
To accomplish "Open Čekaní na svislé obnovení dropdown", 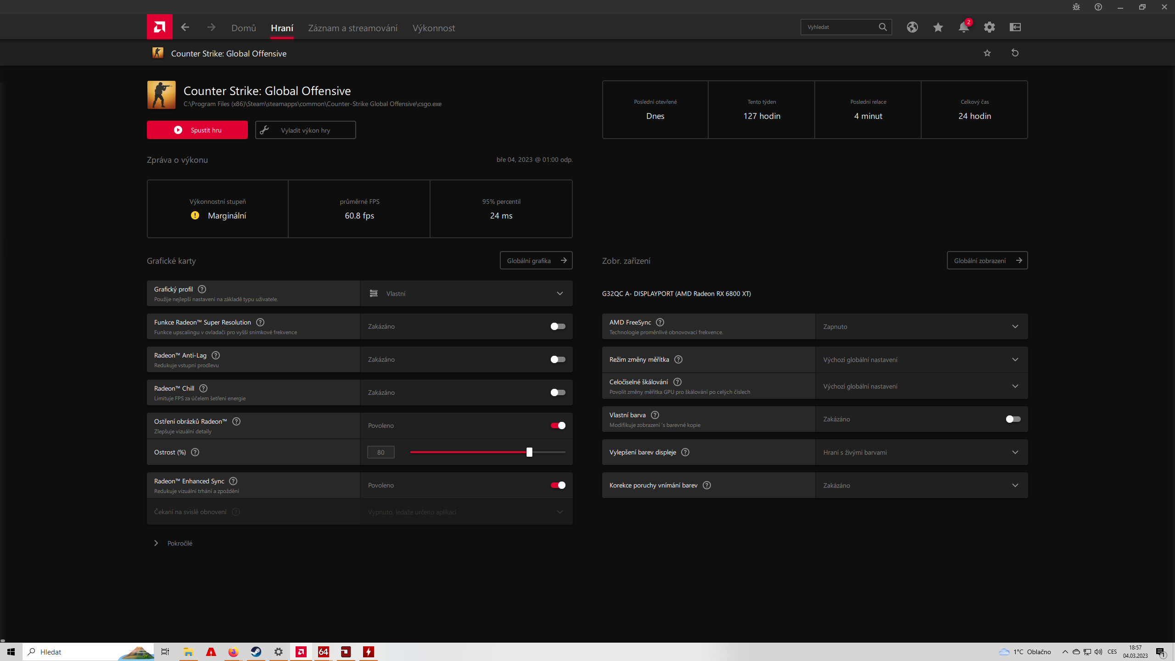I will click(466, 512).
